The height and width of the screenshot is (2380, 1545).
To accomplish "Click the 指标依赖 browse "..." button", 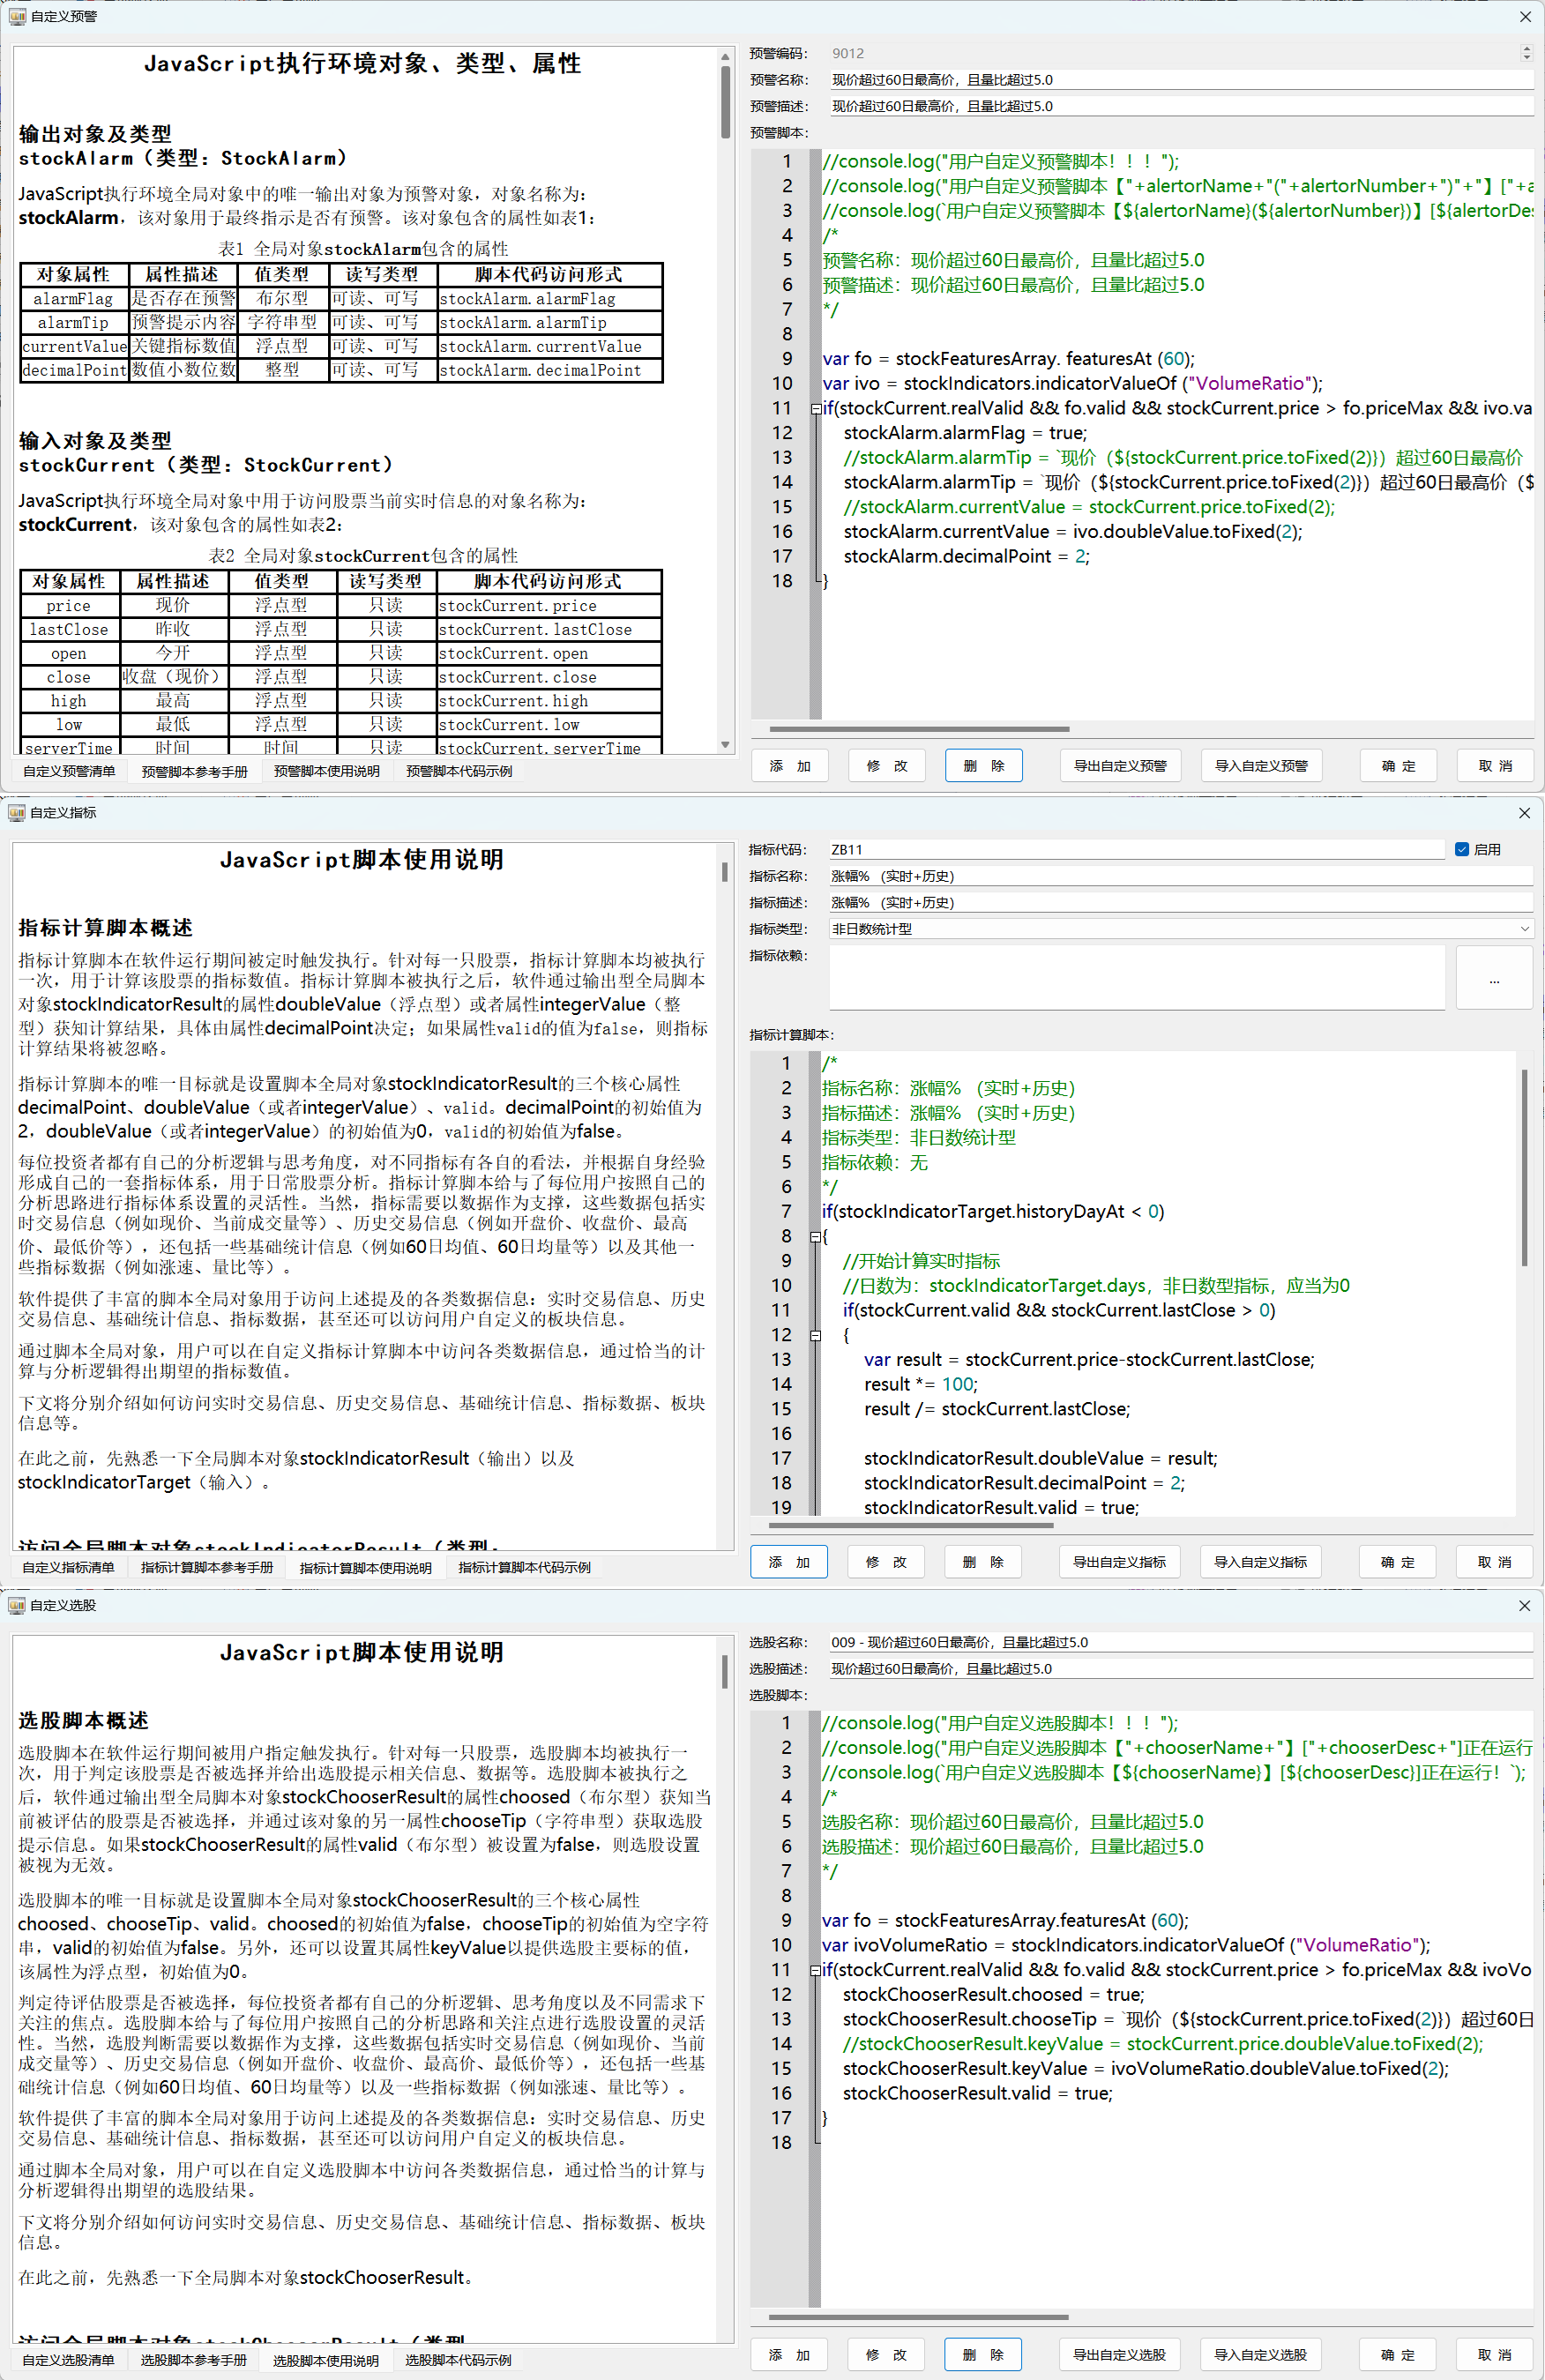I will point(1493,981).
